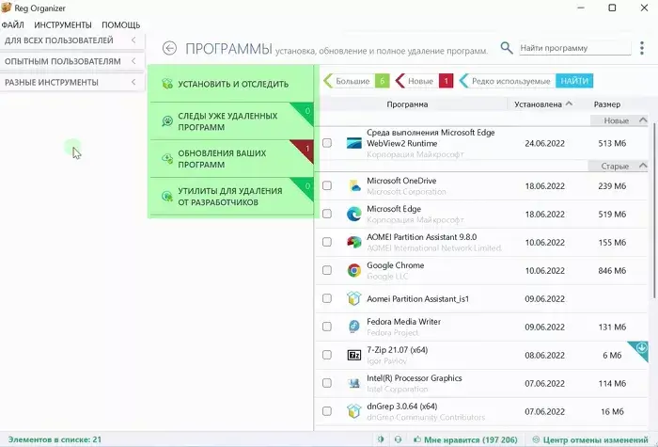This screenshot has height=447, width=658.
Task: Check the box for Google Chrome
Action: pyautogui.click(x=327, y=270)
